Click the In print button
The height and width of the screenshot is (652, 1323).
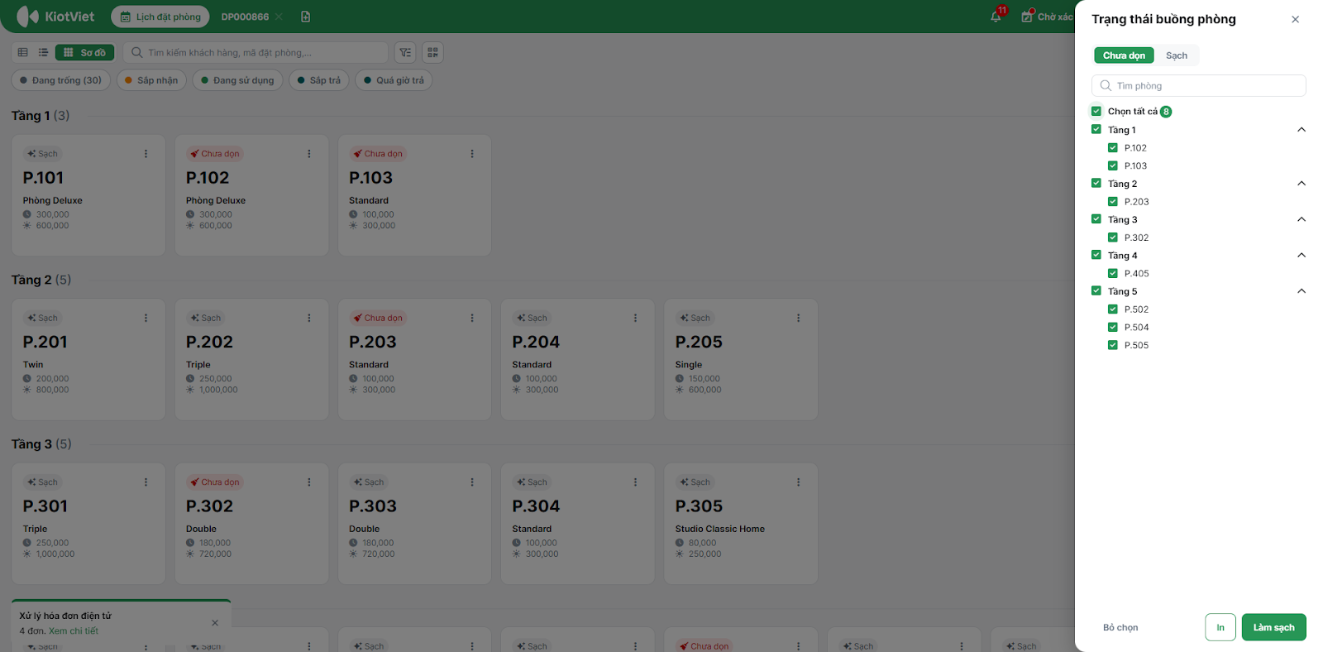(1220, 627)
